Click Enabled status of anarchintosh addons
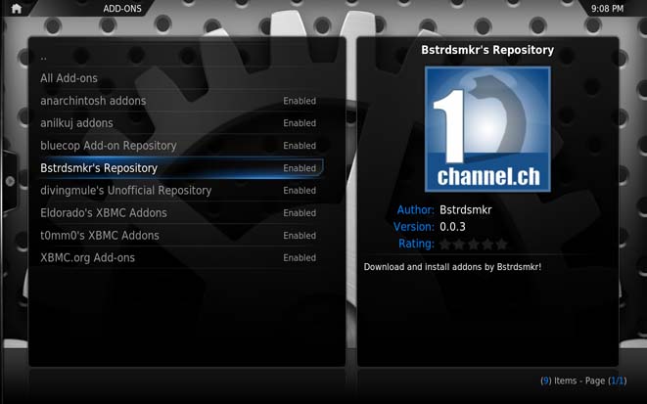Viewport: 647px width, 404px height. 300,101
